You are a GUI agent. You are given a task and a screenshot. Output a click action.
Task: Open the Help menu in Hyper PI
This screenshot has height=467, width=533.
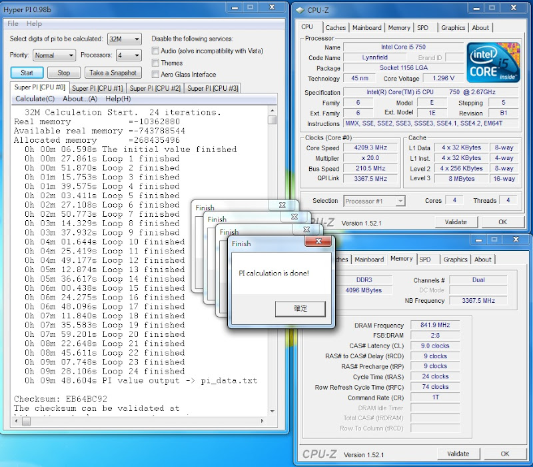click(34, 23)
